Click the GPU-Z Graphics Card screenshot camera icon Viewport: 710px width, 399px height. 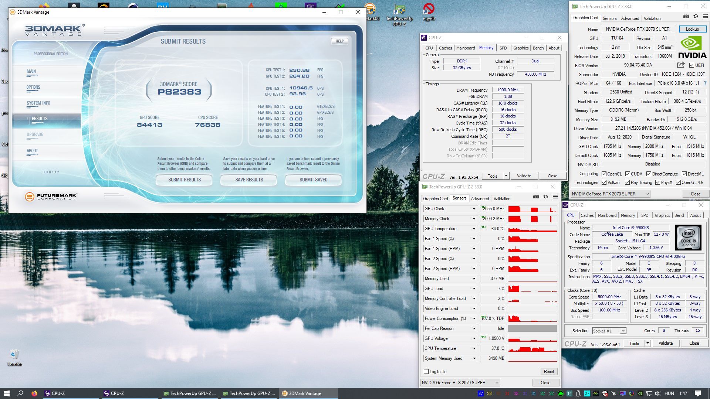click(686, 17)
